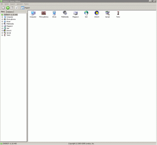Viewport: 157px width, 145px height.
Task: Switch to the Ulubione sidebar tab
Action: point(10,12)
